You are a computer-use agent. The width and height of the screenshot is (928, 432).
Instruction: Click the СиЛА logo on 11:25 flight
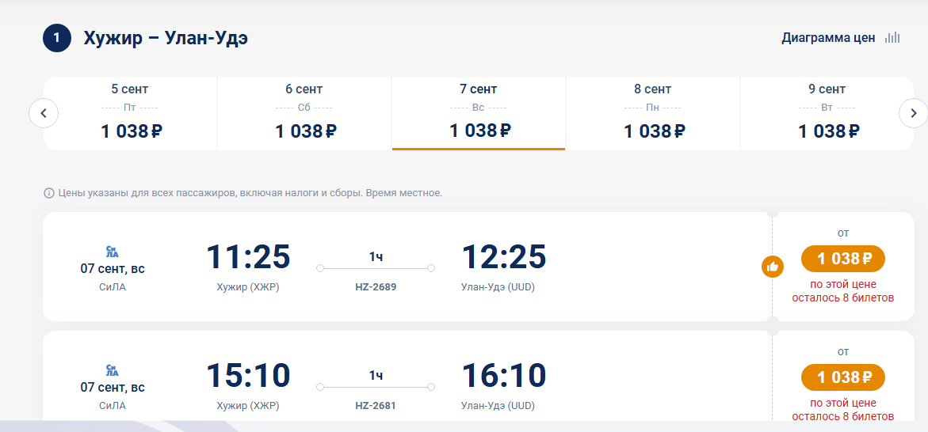tap(113, 252)
